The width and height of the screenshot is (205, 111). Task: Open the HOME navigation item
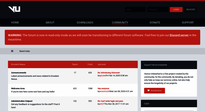click(x=15, y=23)
